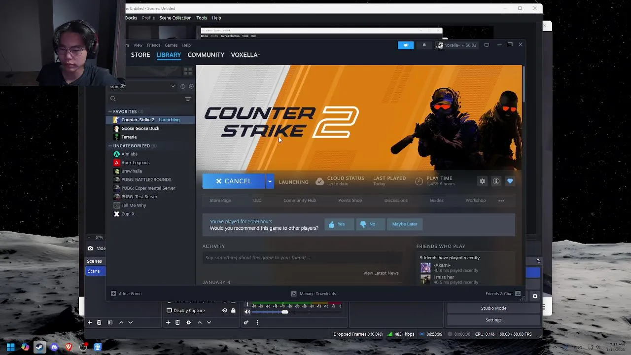Open Steam STORE tab
This screenshot has width=631, height=355.
point(140,55)
